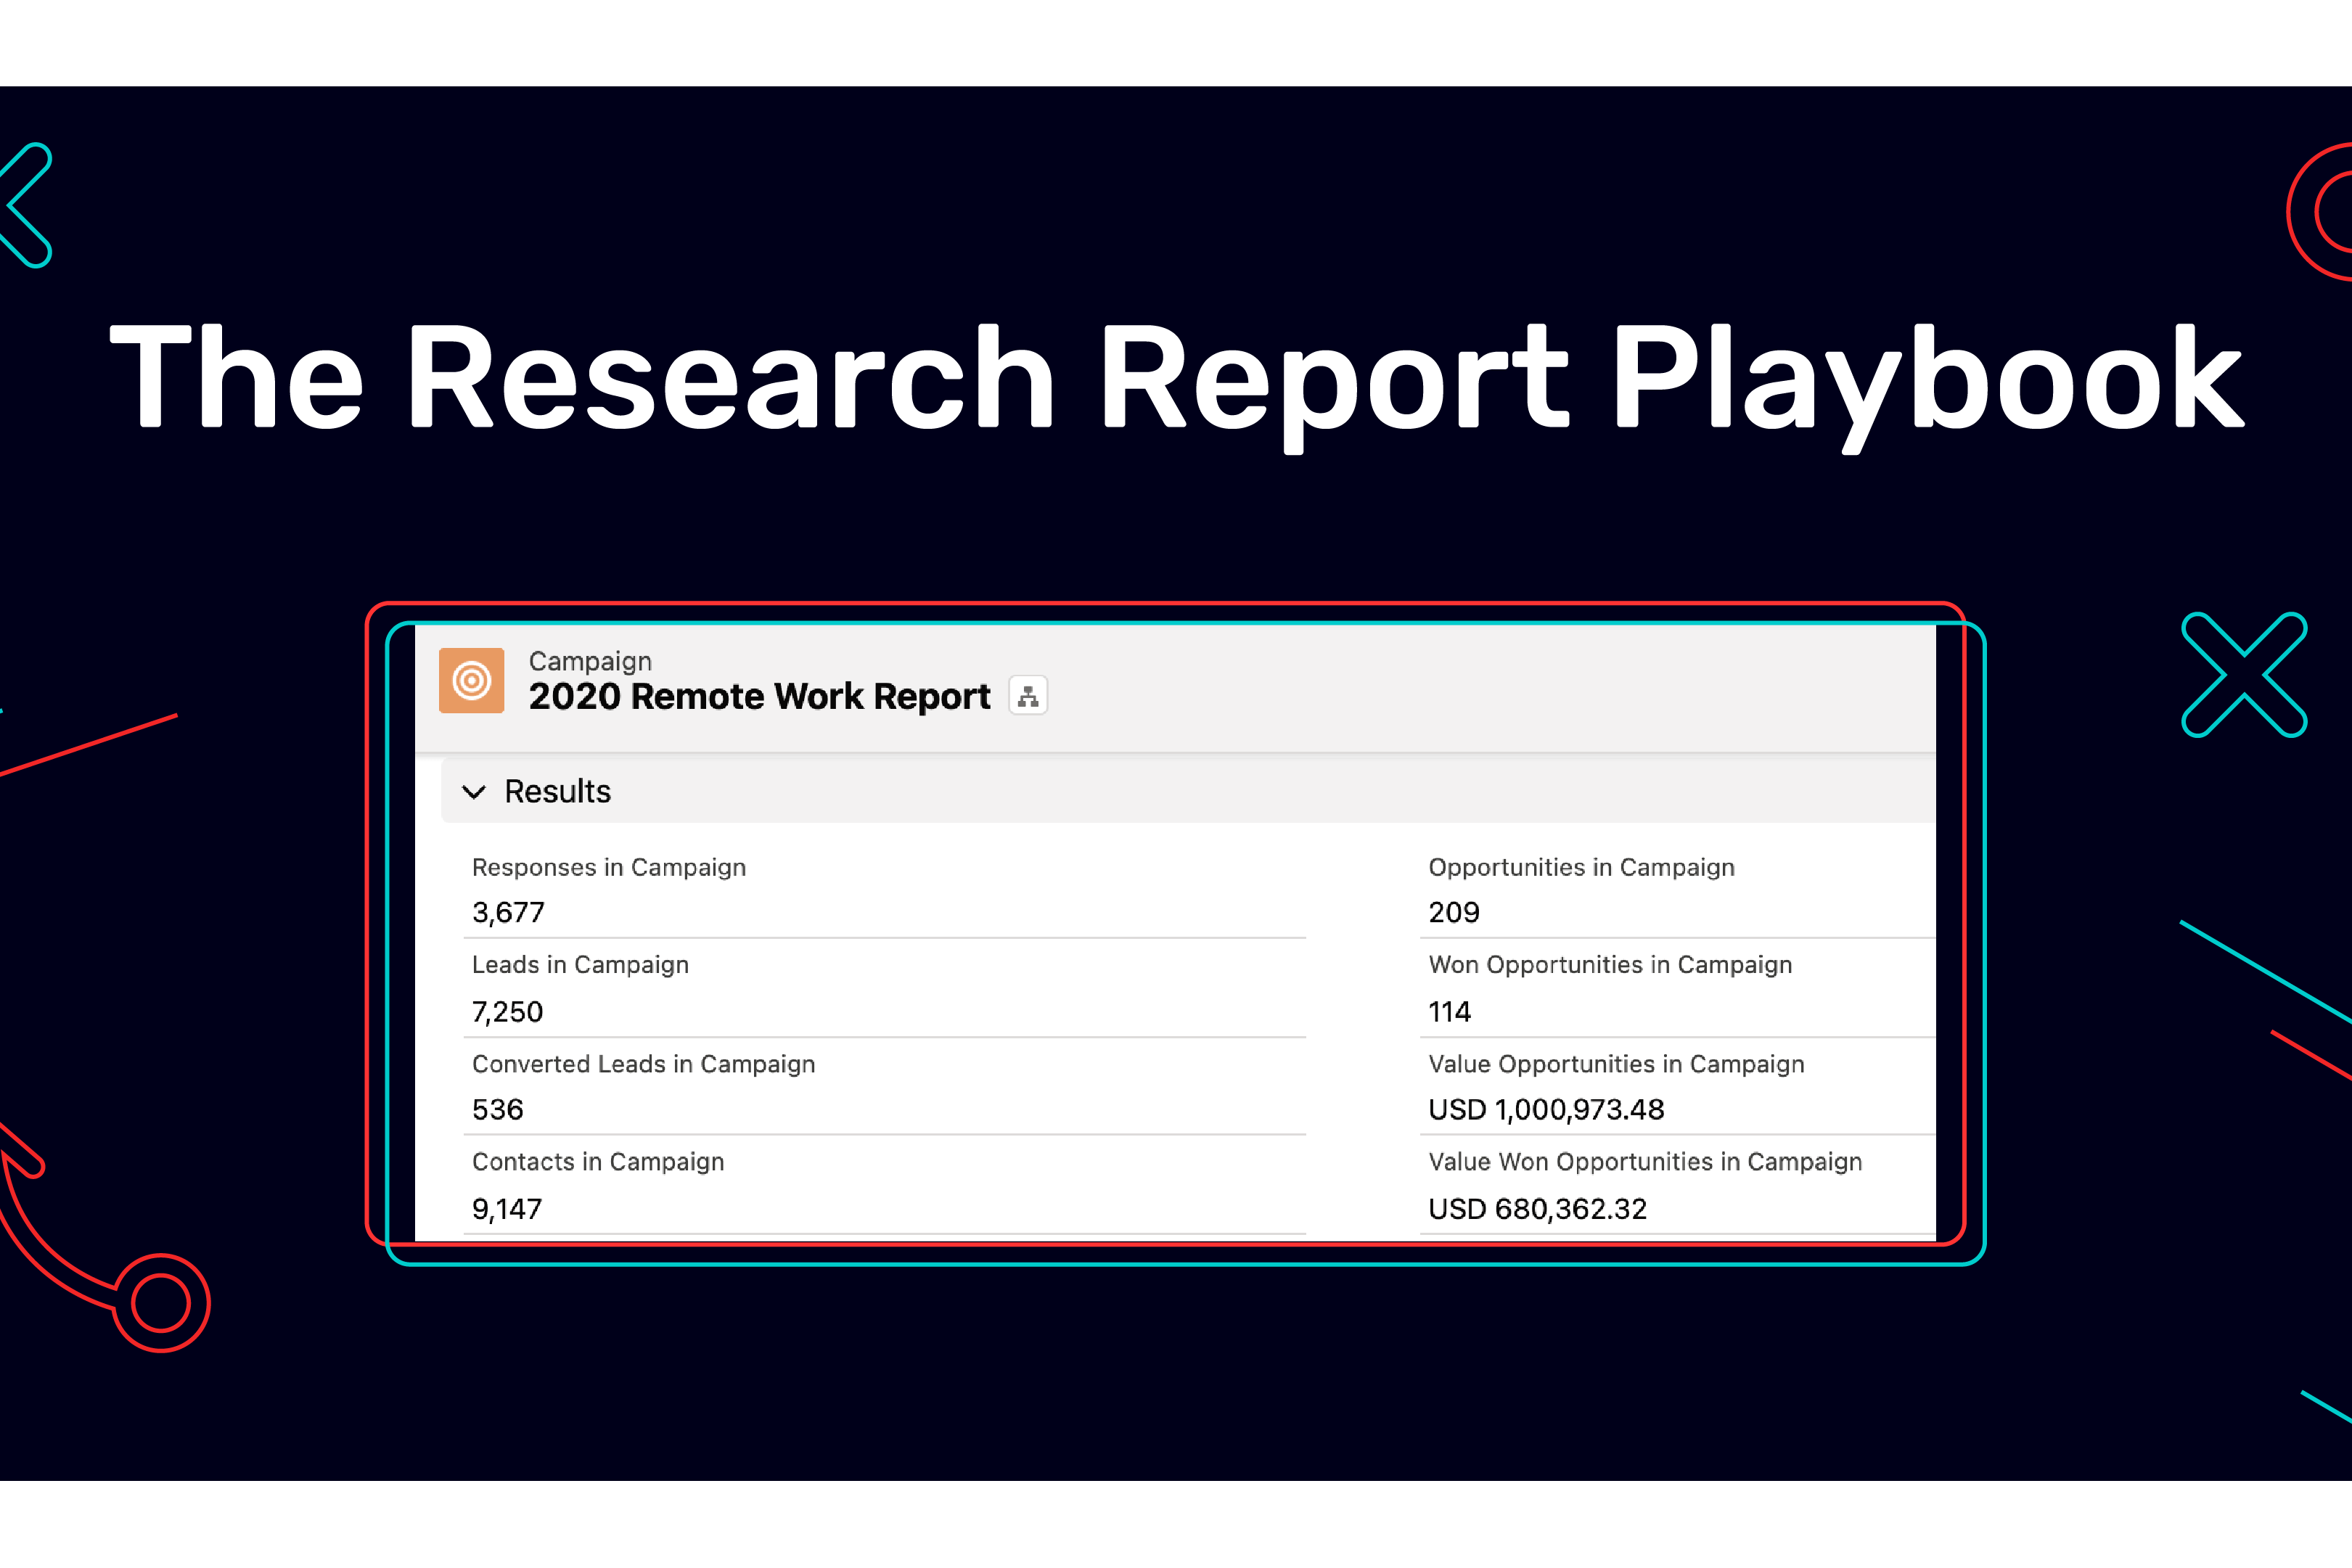Click The Research Report Playbook heading

(x=1175, y=378)
